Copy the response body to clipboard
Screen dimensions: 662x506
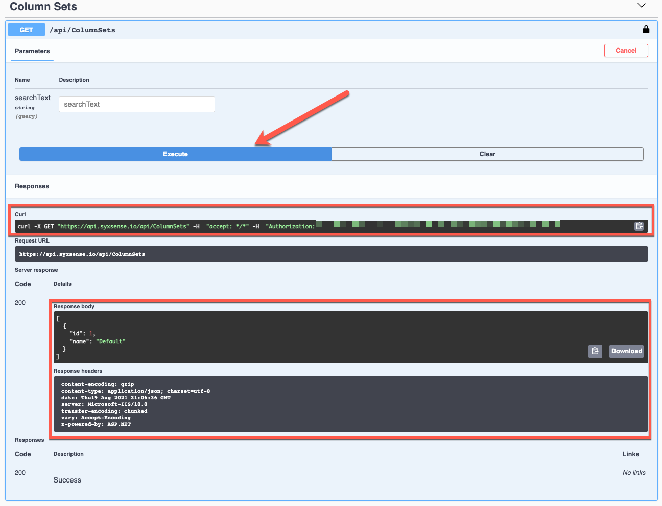click(595, 351)
